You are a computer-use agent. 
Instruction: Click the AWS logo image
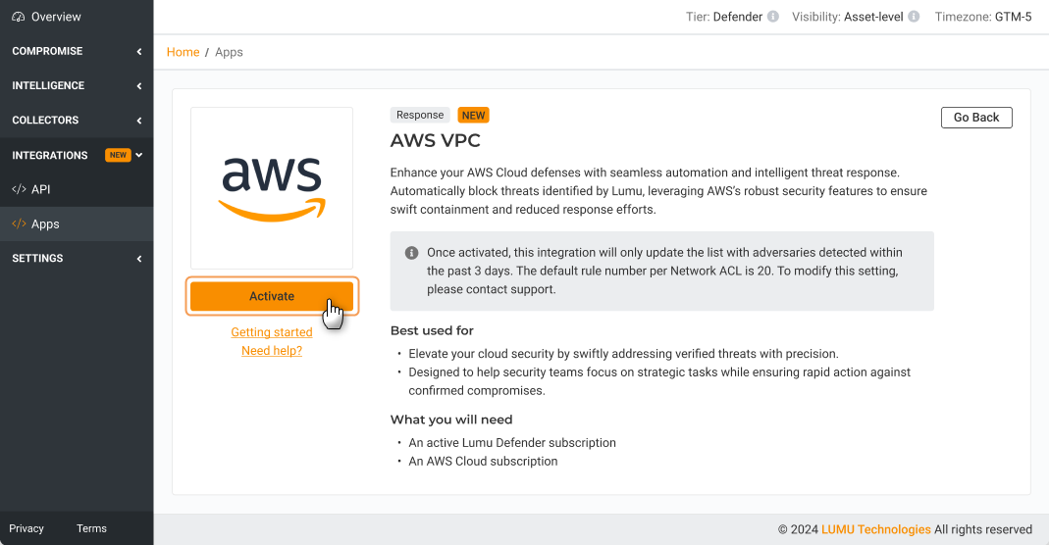point(272,187)
